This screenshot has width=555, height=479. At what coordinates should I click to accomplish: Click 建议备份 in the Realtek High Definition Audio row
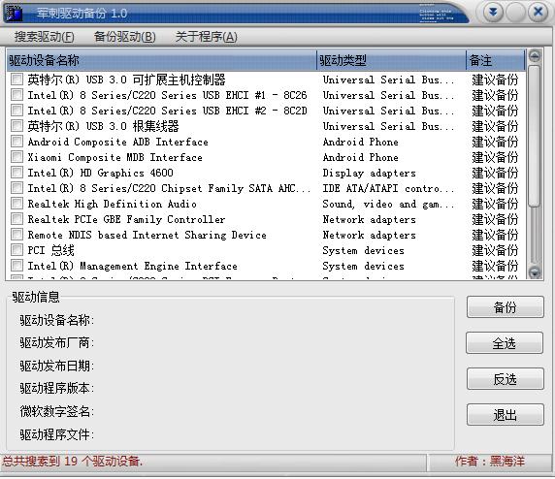pyautogui.click(x=495, y=204)
